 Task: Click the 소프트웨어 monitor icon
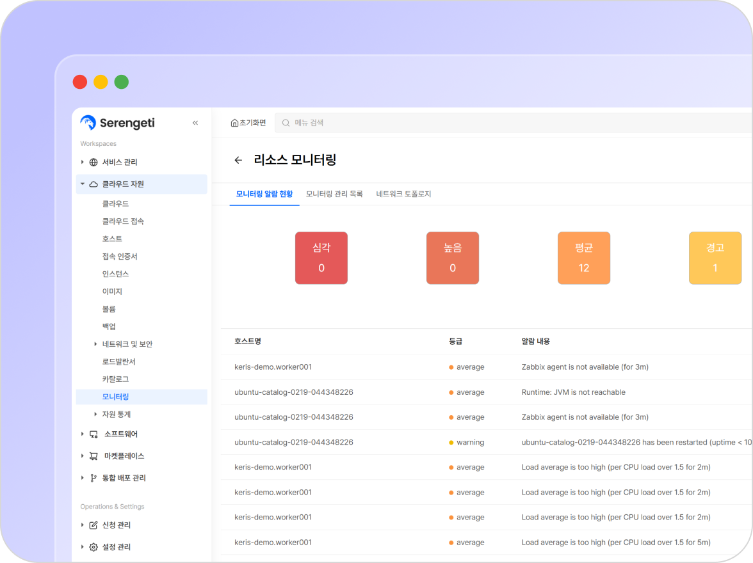pyautogui.click(x=93, y=434)
